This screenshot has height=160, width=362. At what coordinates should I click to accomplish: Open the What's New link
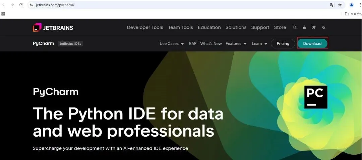(x=211, y=43)
